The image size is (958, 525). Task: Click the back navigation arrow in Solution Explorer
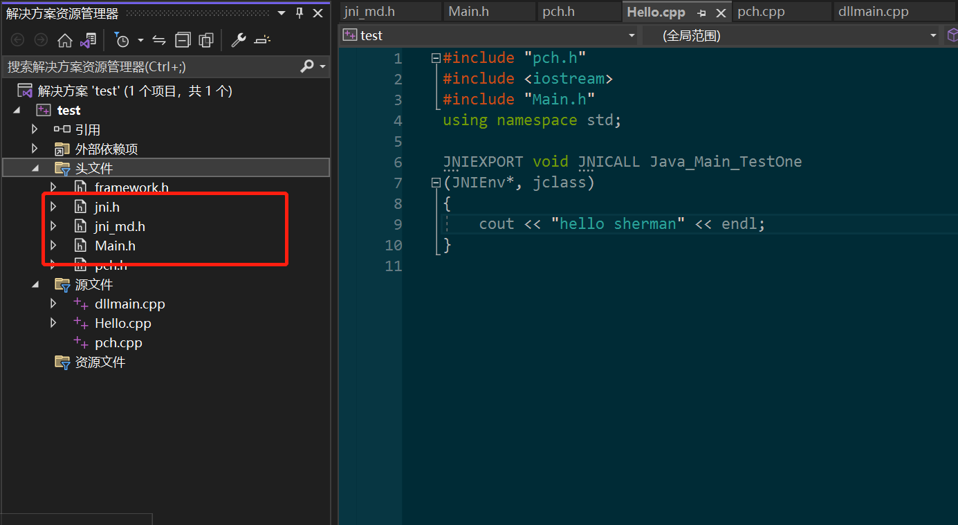18,40
